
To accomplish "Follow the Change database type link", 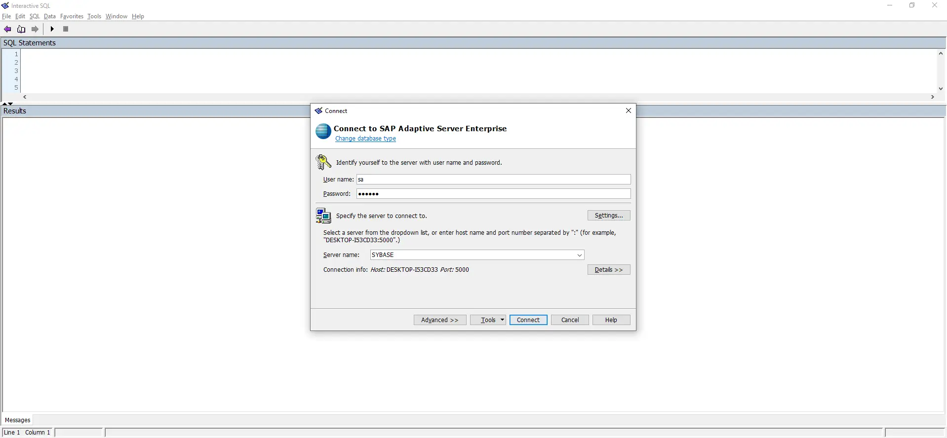I will point(365,139).
